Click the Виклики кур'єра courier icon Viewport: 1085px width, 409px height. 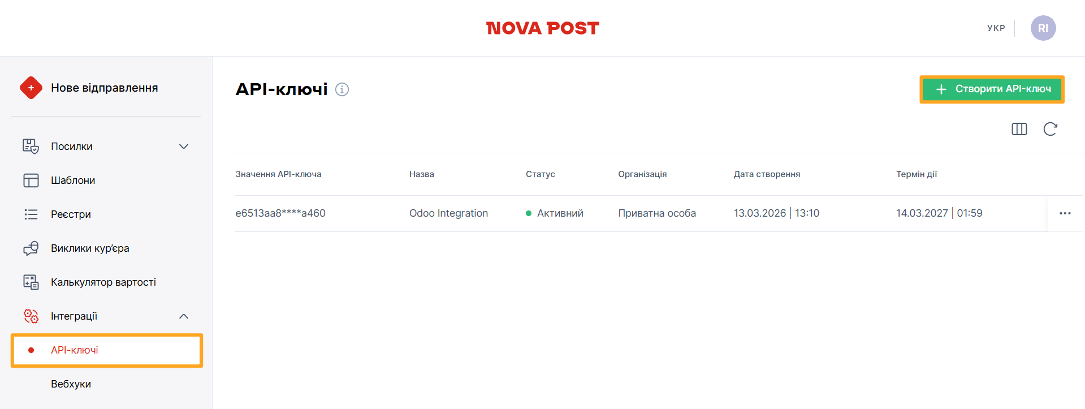tap(31, 248)
